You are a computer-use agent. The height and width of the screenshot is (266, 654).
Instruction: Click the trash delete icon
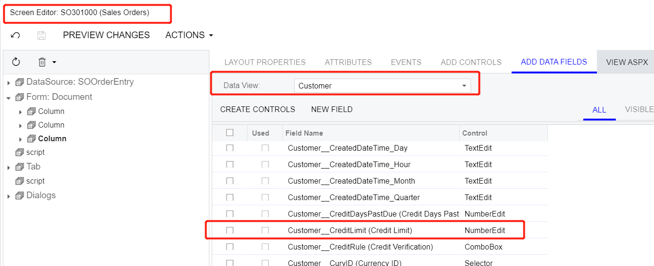[x=42, y=62]
